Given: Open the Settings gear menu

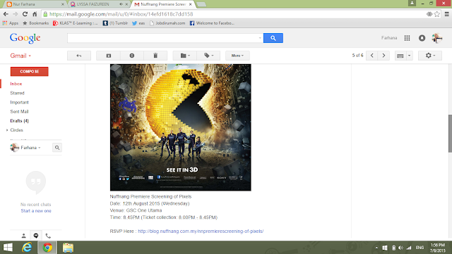Looking at the screenshot, I should click(430, 56).
